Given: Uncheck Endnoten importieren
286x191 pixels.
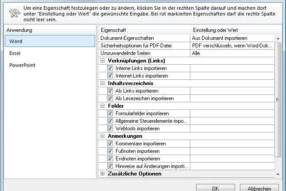Looking at the screenshot, I should click(110, 159).
